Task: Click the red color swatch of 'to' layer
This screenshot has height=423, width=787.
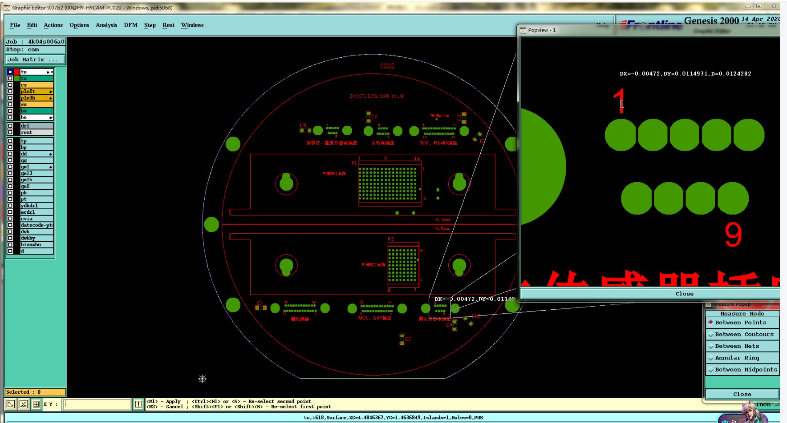Action: tap(16, 72)
